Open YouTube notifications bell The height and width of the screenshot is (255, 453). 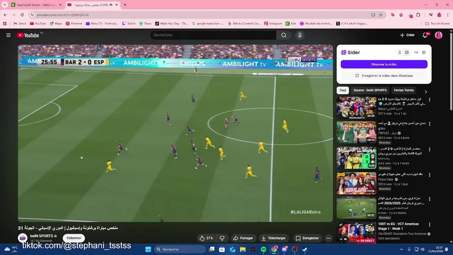tap(425, 35)
